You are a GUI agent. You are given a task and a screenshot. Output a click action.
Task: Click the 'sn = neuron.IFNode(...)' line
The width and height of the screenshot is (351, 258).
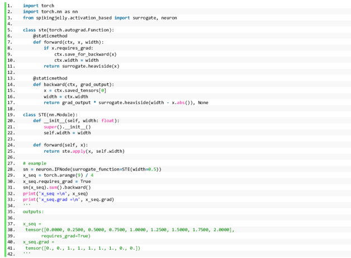92,169
